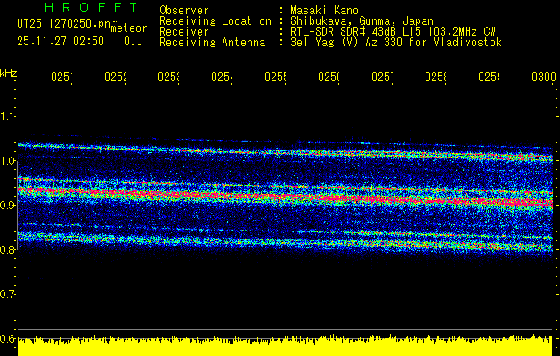
Task: Click the 1.1 kHz axis label
Action: click(x=7, y=117)
